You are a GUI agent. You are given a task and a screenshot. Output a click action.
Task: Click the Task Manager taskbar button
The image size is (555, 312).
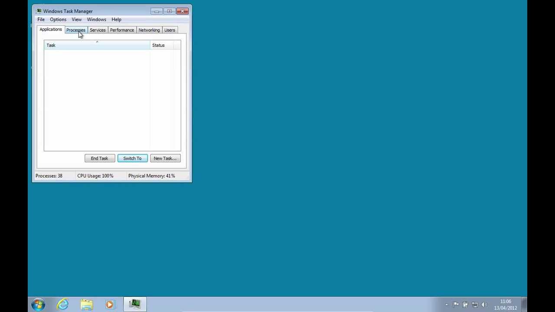135,304
